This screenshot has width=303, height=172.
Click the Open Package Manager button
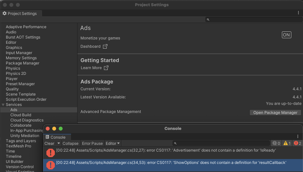tap(275, 112)
